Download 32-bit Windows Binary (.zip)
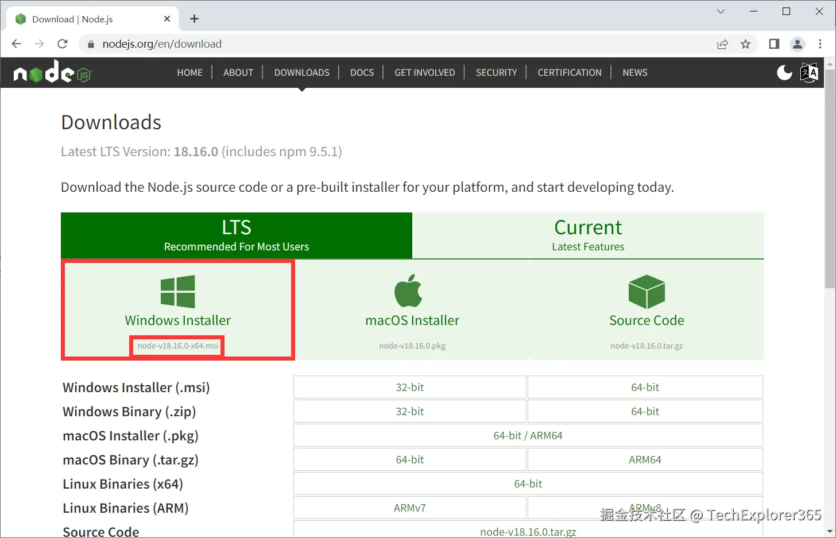This screenshot has height=538, width=836. [x=410, y=411]
